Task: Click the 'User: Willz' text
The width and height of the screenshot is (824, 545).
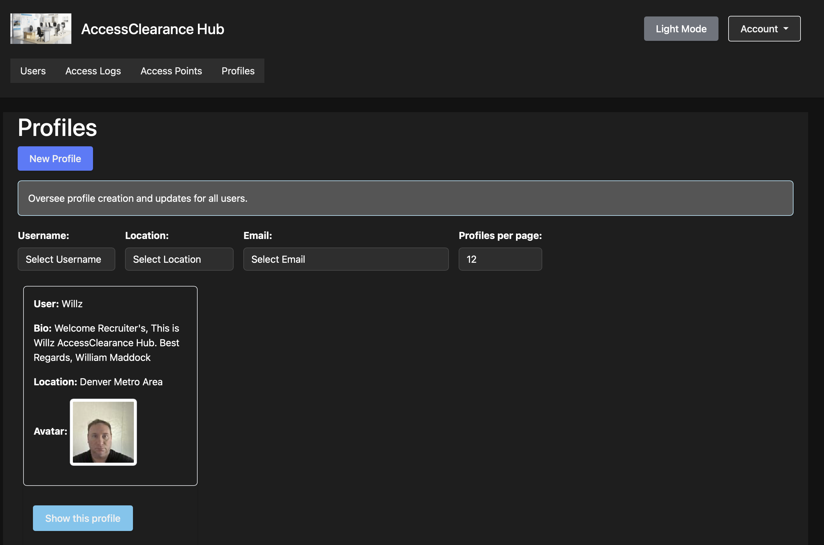Action: (58, 304)
